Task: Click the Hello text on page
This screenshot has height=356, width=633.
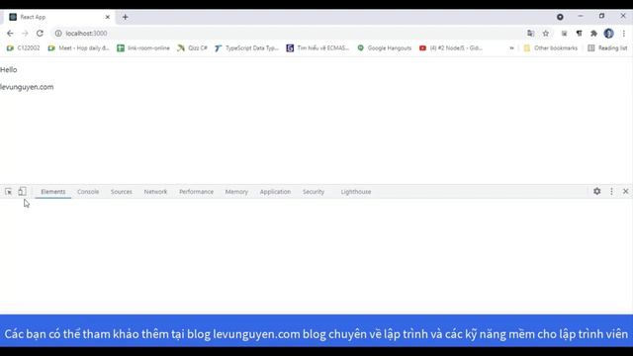Action: [x=9, y=70]
